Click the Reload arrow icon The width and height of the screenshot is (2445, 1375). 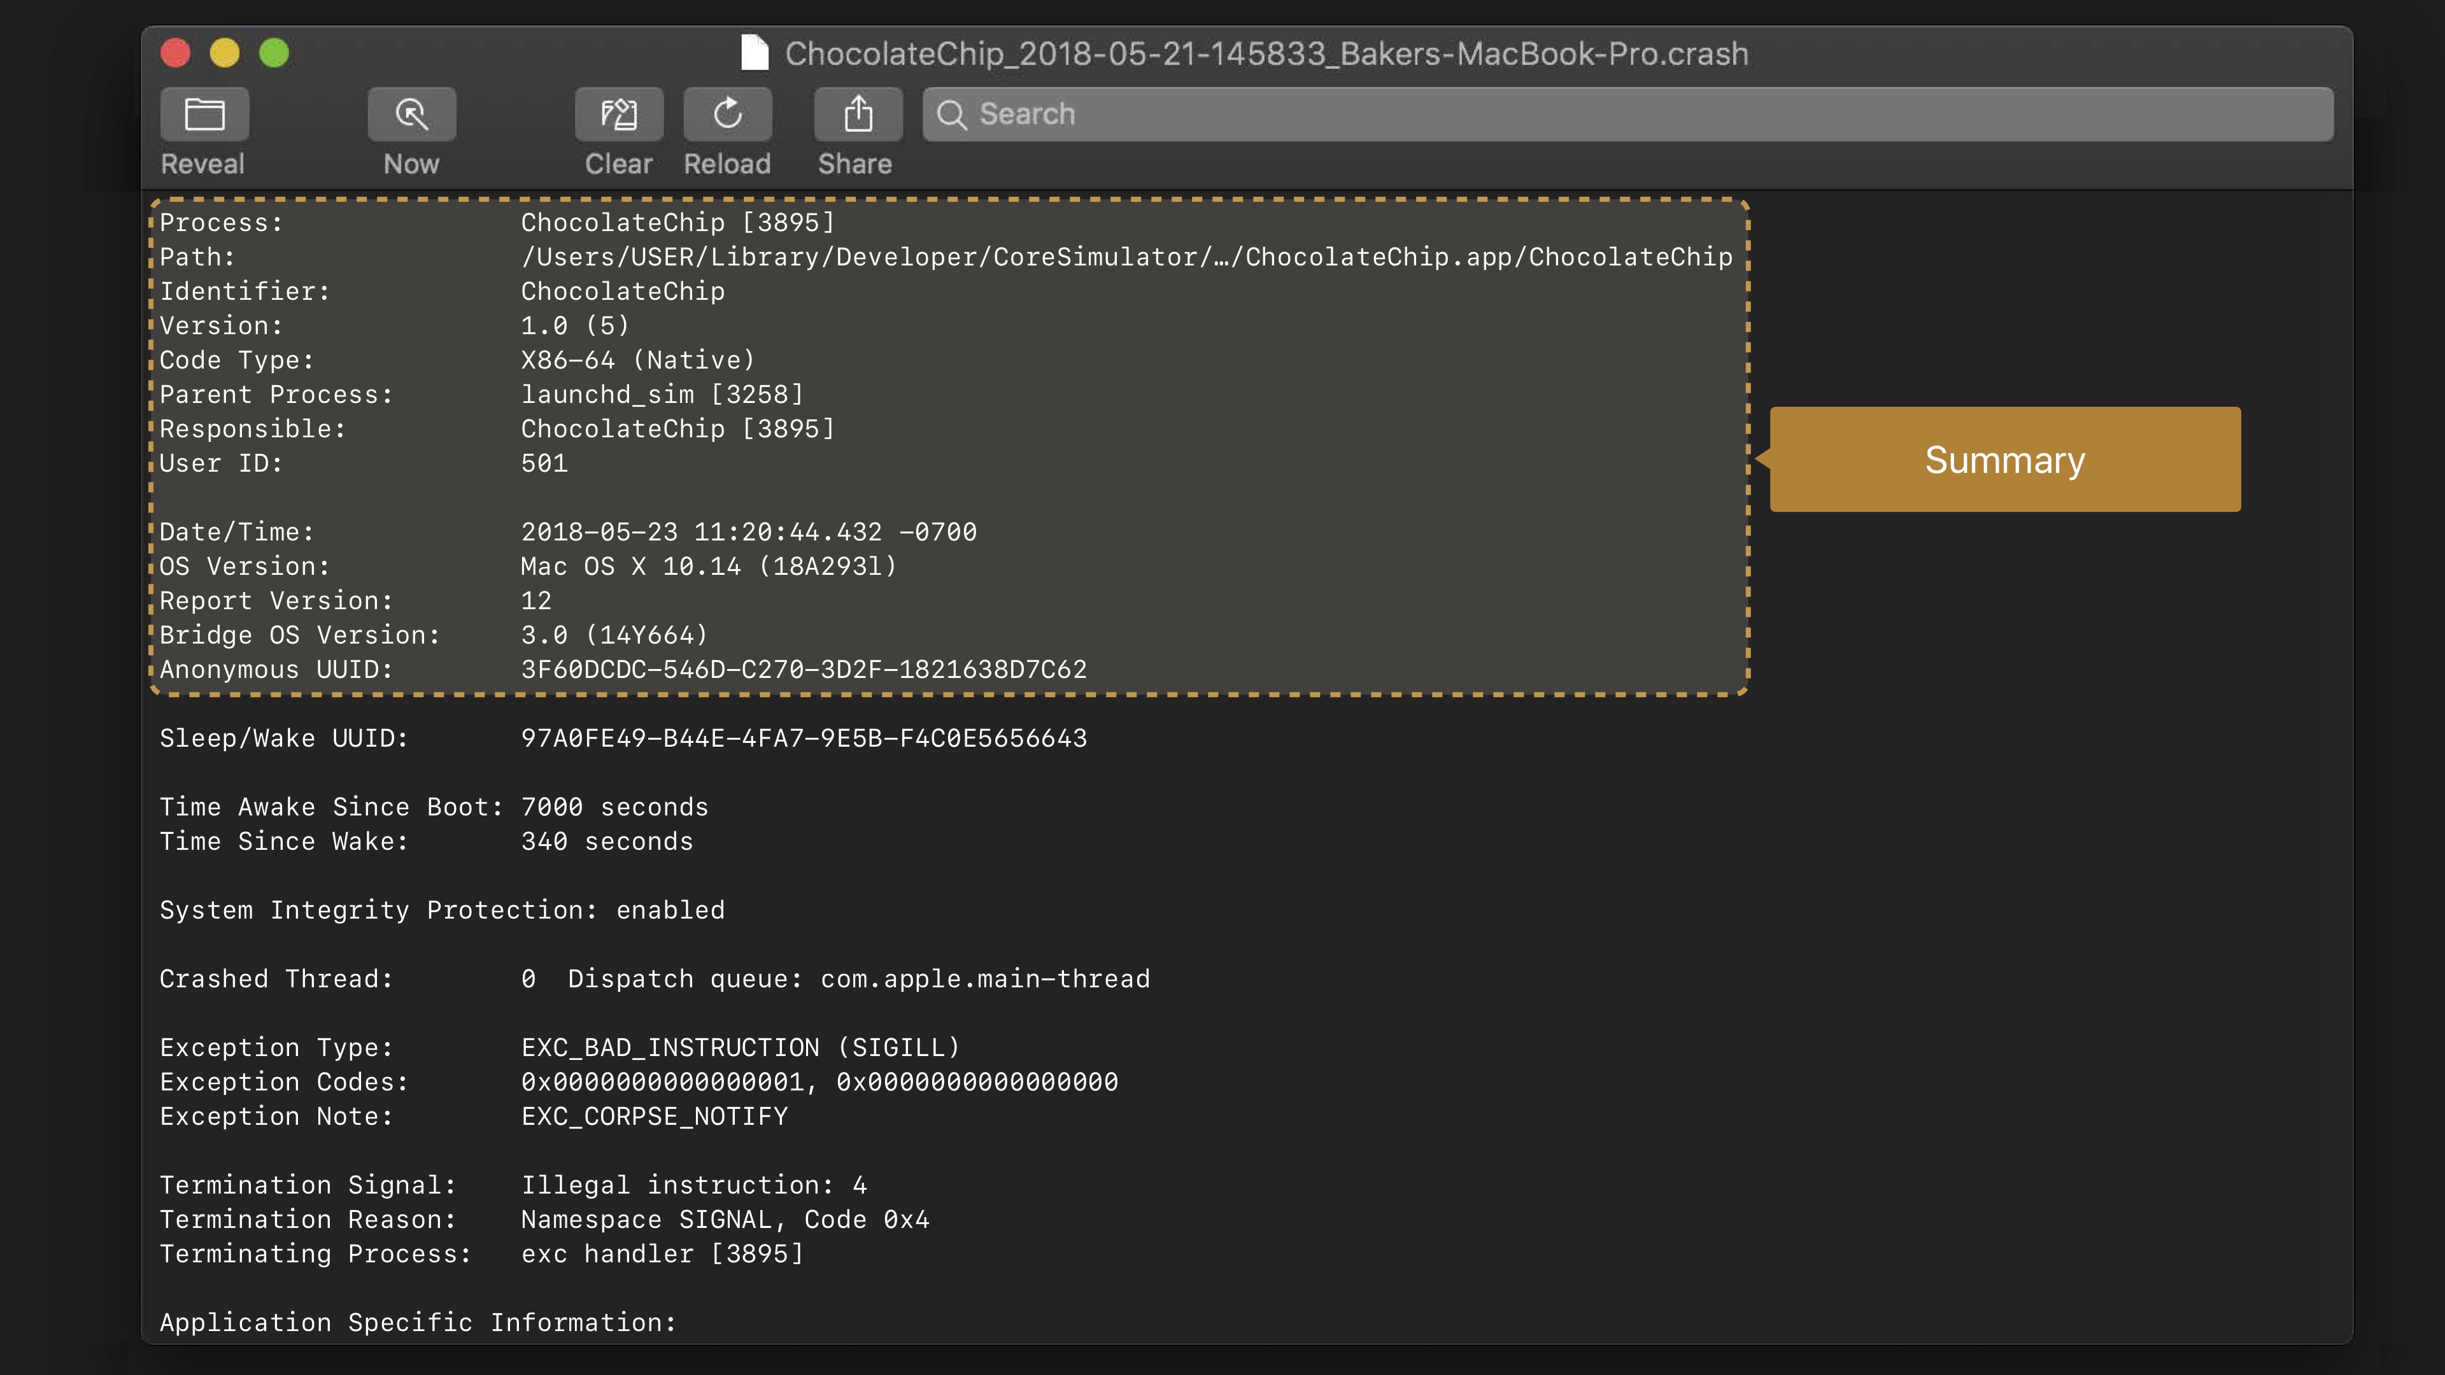coord(727,115)
